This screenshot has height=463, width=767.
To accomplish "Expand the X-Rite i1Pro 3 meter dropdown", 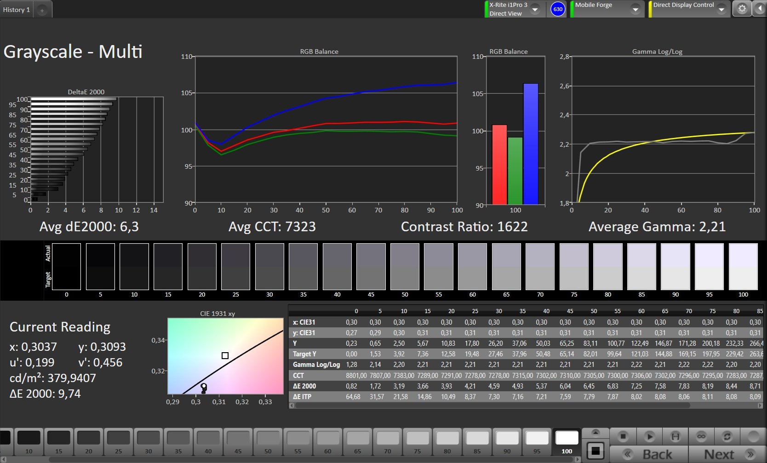I will tap(535, 9).
